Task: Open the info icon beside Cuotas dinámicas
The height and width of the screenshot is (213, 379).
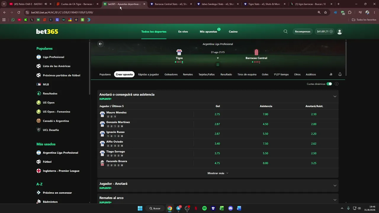Action: 337,84
